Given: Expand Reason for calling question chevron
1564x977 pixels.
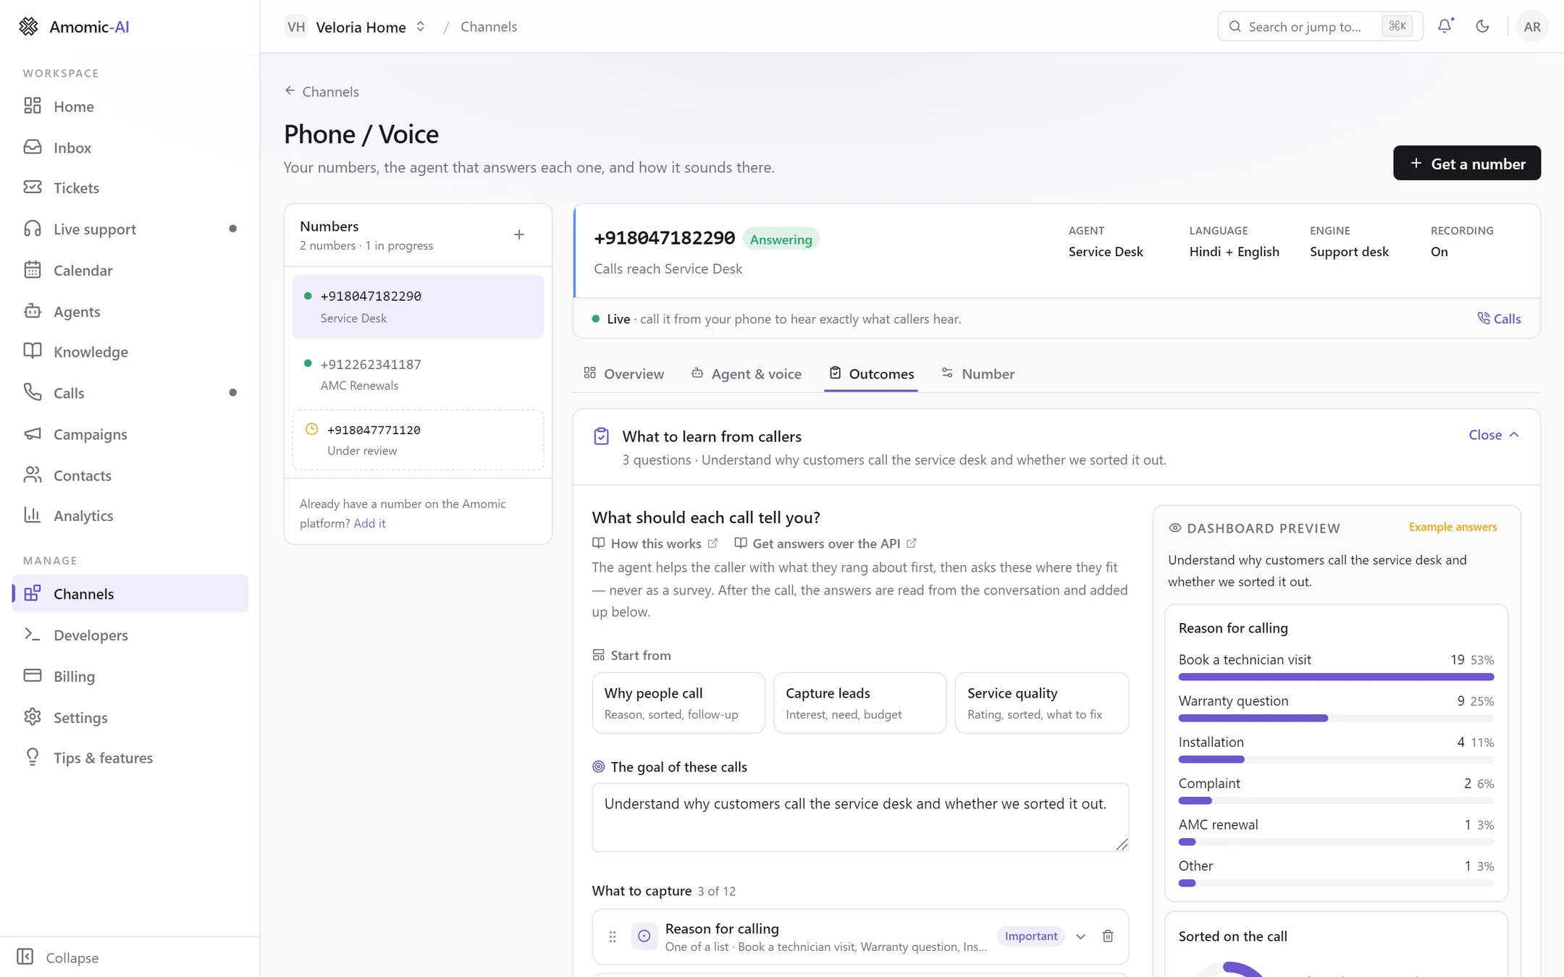Looking at the screenshot, I should coord(1080,936).
